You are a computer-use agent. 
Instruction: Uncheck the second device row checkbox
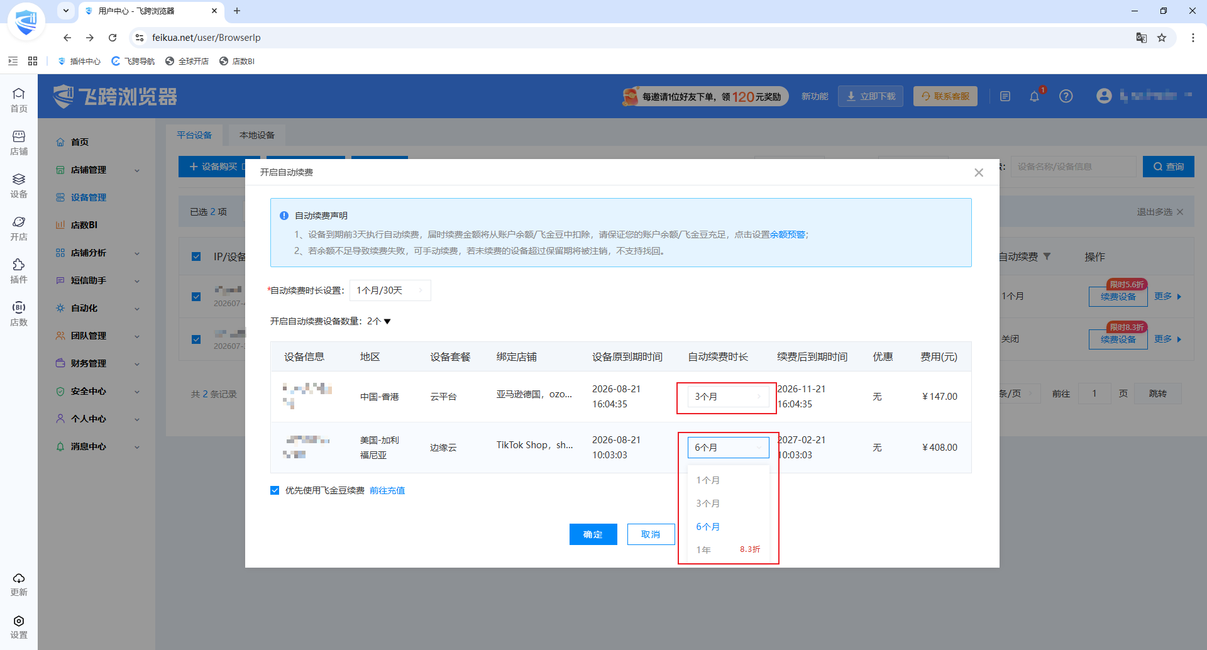pos(196,339)
